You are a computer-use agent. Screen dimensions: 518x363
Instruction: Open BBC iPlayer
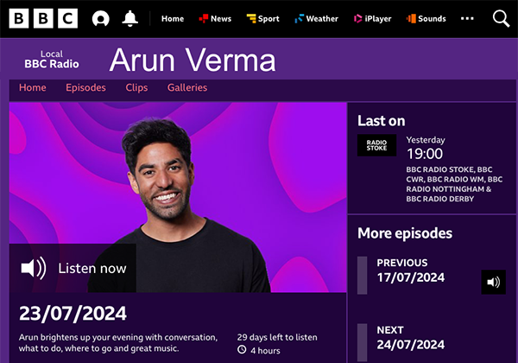click(372, 18)
